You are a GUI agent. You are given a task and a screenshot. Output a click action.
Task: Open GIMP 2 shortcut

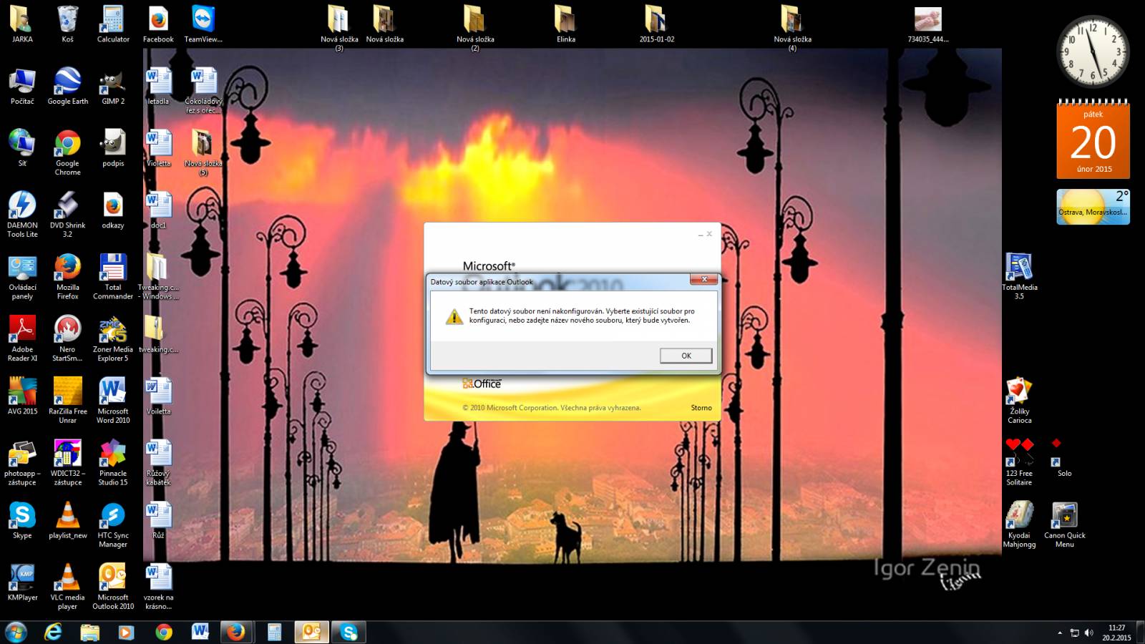pos(113,86)
